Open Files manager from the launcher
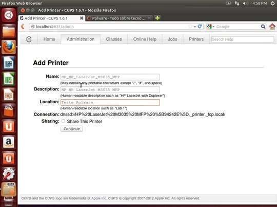The width and height of the screenshot is (277, 207). (x=9, y=31)
